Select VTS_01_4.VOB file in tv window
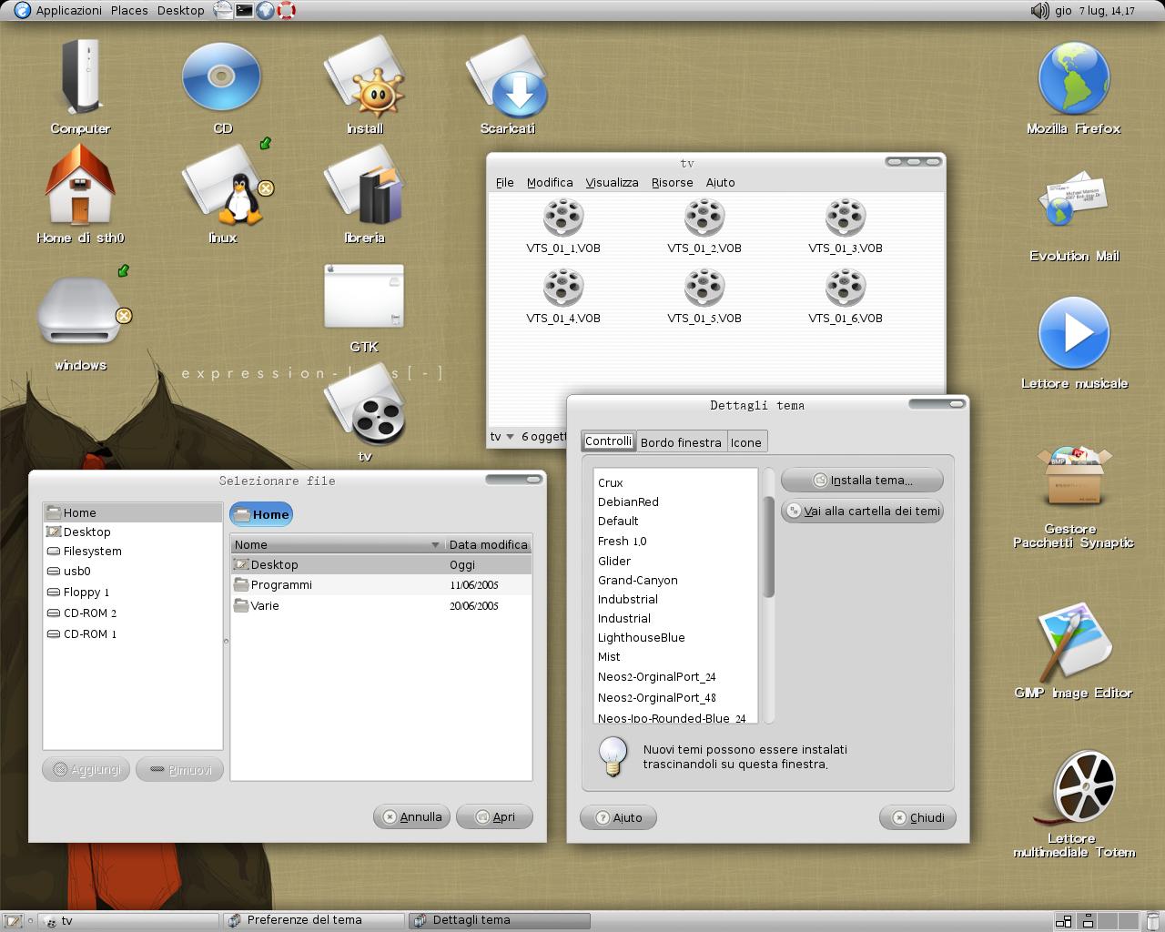Screen dimensions: 1165x932 [x=563, y=298]
